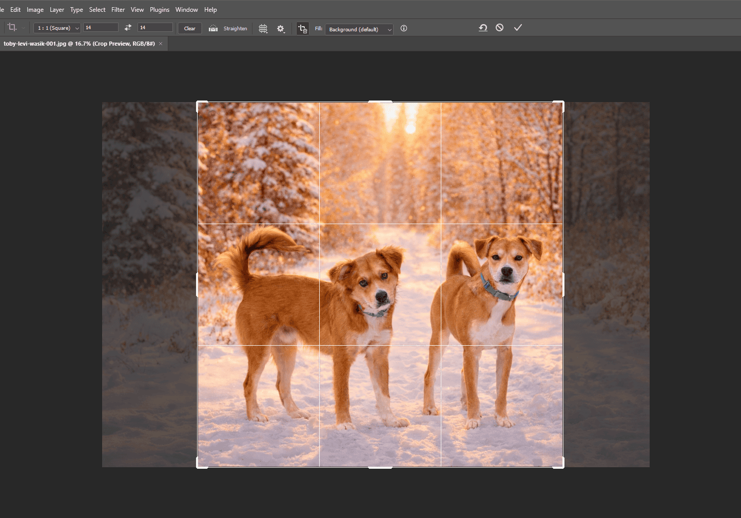Open the Fill Background (default) dropdown
The image size is (741, 518).
coord(359,29)
